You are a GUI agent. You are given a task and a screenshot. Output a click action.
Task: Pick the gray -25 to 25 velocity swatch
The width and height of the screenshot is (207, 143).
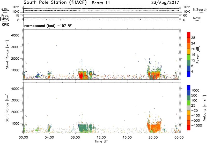click(x=189, y=108)
